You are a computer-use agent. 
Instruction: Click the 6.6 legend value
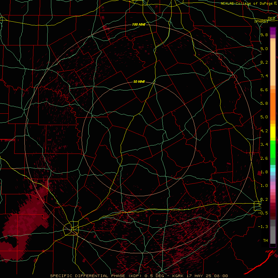(264, 90)
